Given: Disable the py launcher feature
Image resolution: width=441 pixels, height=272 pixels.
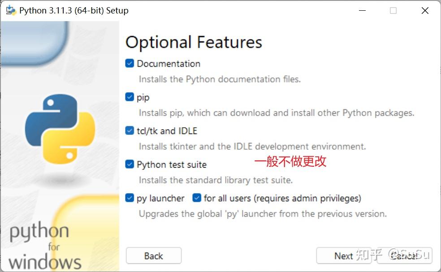Looking at the screenshot, I should tap(129, 198).
